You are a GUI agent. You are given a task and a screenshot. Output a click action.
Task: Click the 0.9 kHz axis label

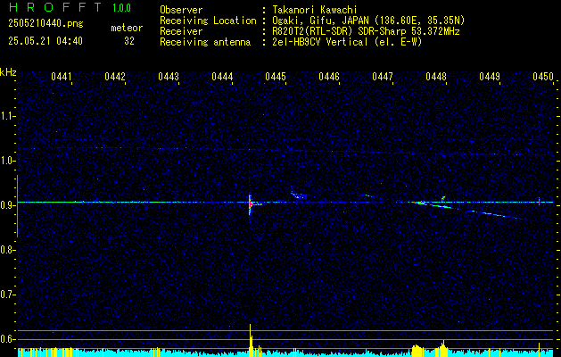[7, 205]
